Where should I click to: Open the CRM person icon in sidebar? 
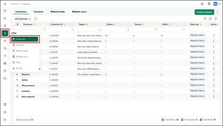5,33
